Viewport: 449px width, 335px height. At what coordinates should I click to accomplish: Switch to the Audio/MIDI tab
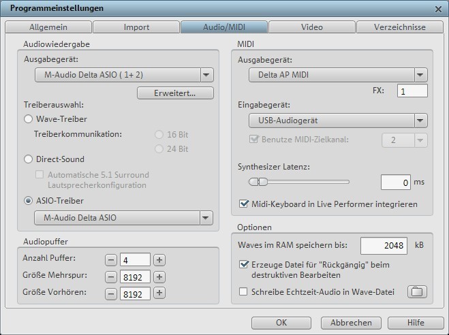[x=224, y=27]
